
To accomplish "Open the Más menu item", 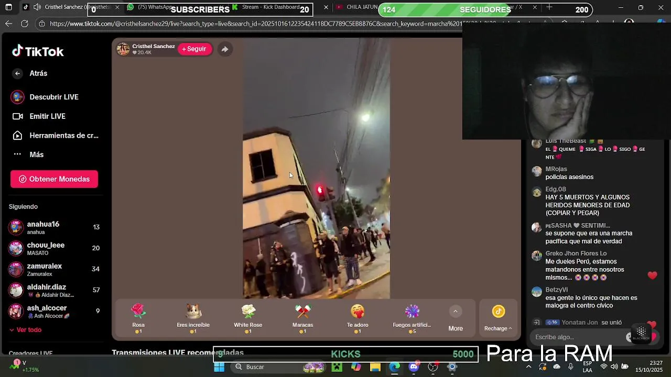I will tap(37, 154).
